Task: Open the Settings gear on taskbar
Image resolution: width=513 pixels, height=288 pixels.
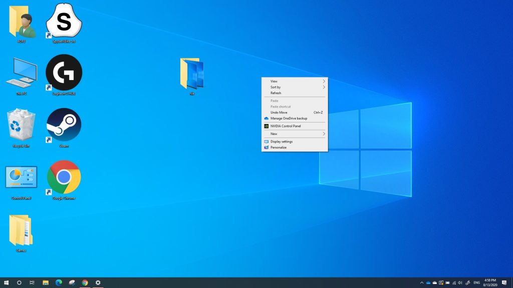Action: [98, 283]
